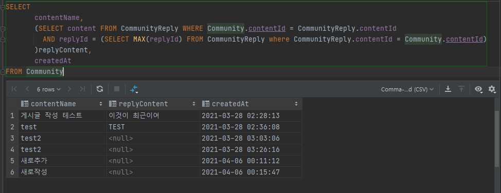Select cell '새로작성'
501x193 pixels.
63,172
